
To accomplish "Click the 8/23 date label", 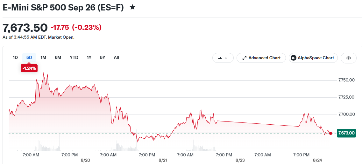I will pos(240,160).
